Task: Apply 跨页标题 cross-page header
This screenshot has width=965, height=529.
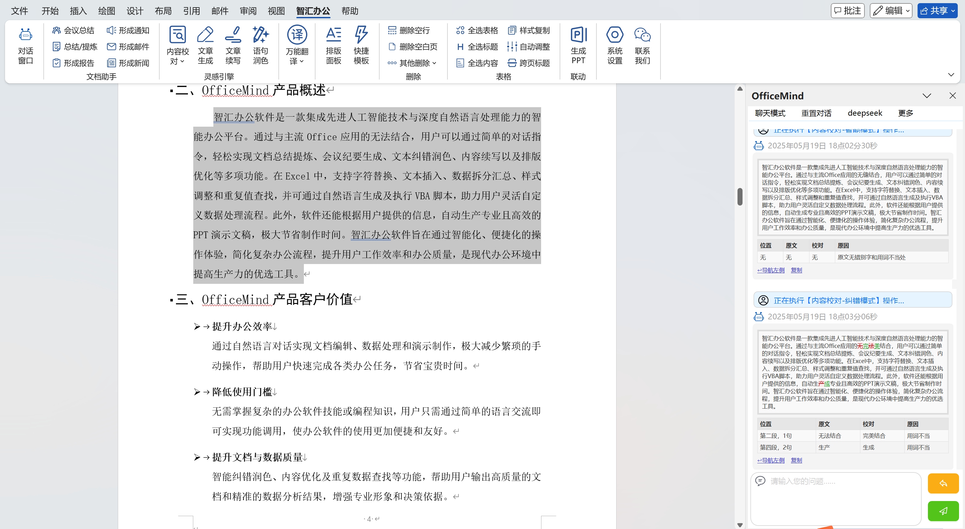Action: (x=529, y=63)
